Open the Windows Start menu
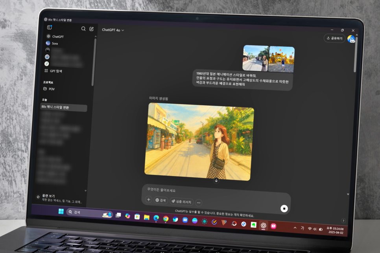 61,211
